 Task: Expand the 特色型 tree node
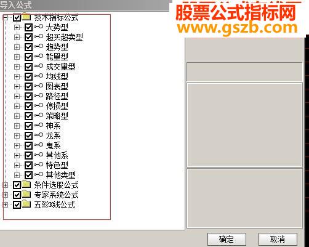click(x=17, y=166)
